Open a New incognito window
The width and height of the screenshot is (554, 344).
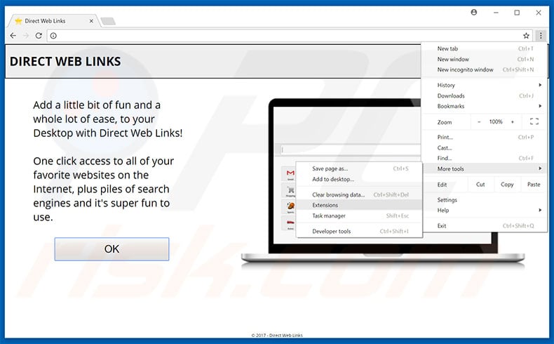485,70
